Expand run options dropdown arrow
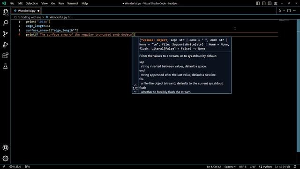Image resolution: width=300 pixels, height=169 pixels. (x=284, y=11)
